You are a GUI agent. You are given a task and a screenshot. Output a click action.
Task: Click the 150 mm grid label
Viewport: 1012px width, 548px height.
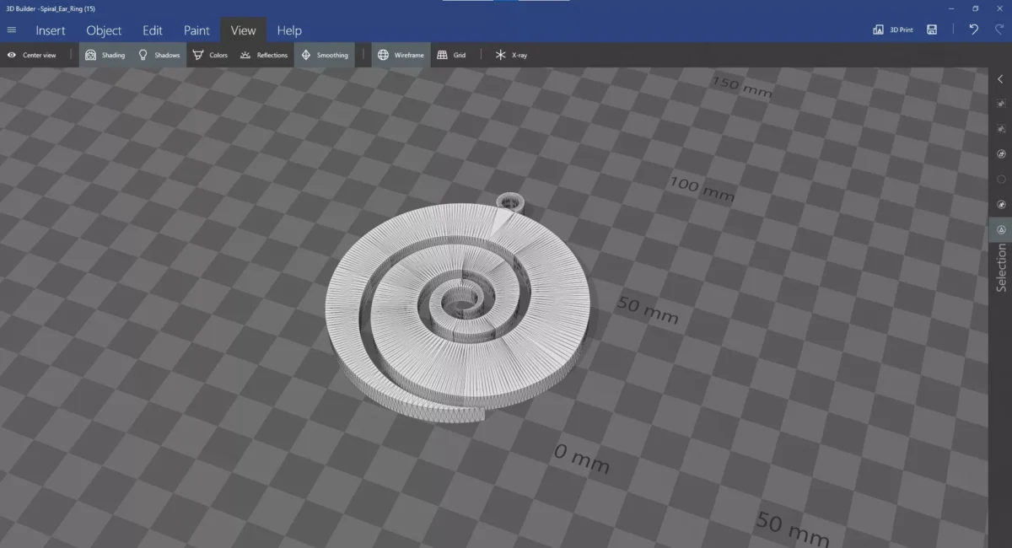(x=742, y=87)
